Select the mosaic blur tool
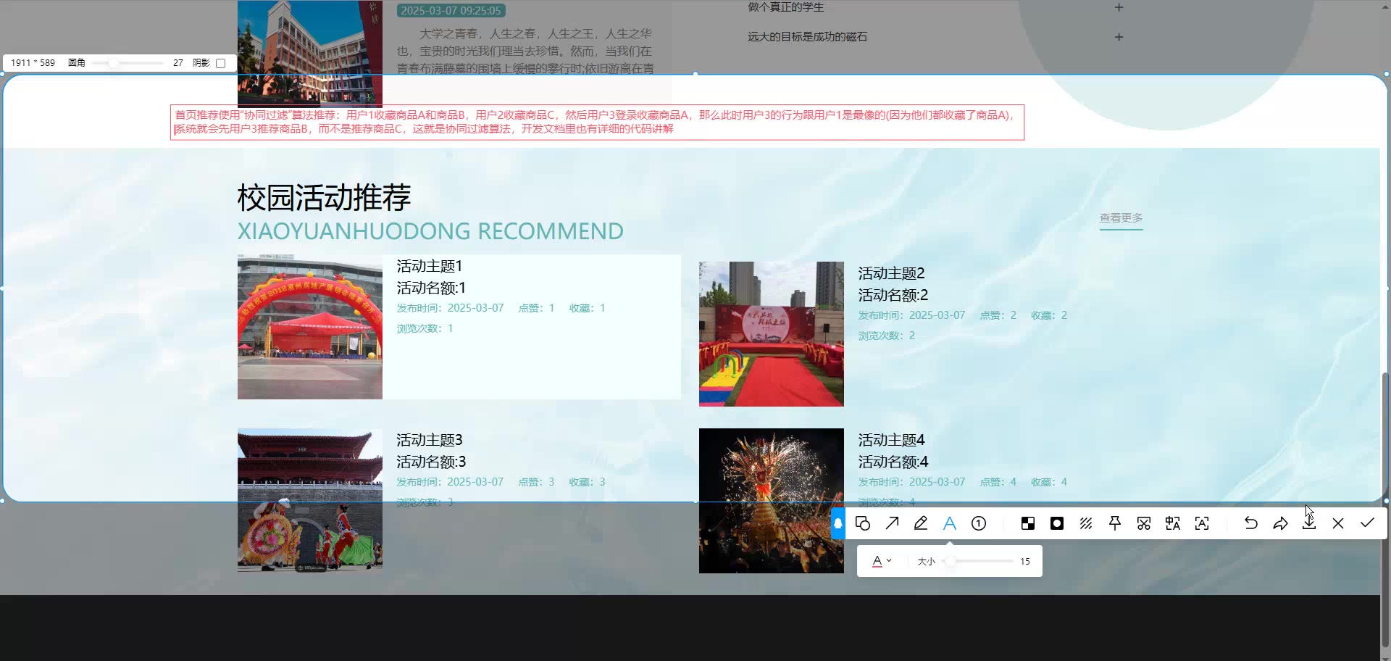This screenshot has height=661, width=1391. (x=1028, y=523)
